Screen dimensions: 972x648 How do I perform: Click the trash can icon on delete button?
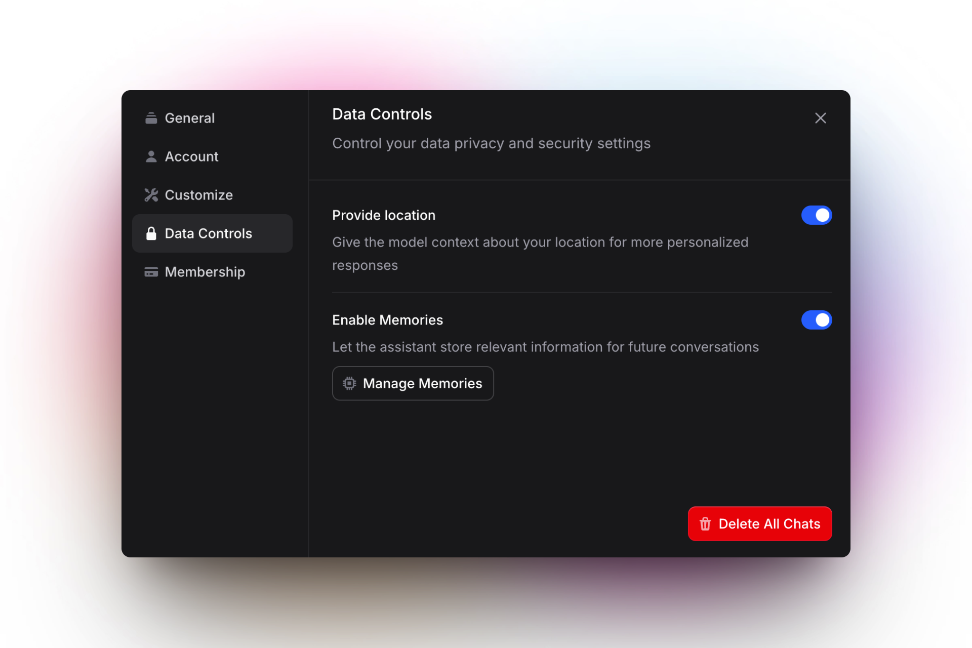(705, 524)
